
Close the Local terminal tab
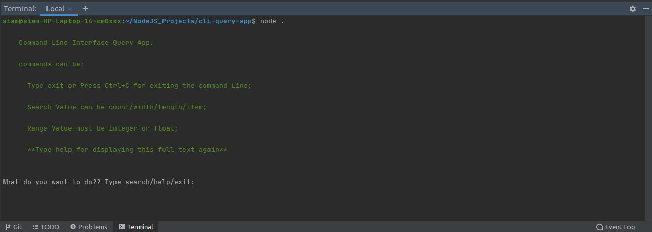point(71,9)
